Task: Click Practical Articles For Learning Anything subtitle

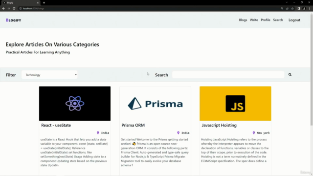Action: click(38, 52)
